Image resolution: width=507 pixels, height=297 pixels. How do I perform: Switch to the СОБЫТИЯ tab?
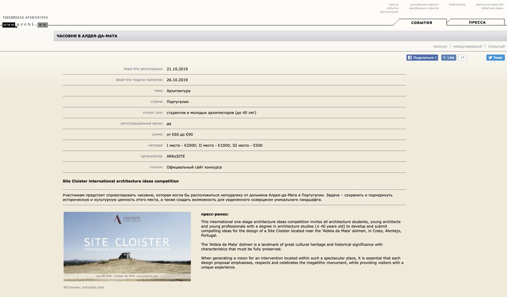[421, 23]
